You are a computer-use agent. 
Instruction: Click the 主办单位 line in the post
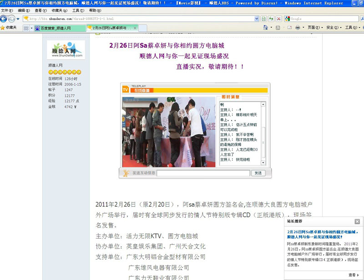(147, 236)
